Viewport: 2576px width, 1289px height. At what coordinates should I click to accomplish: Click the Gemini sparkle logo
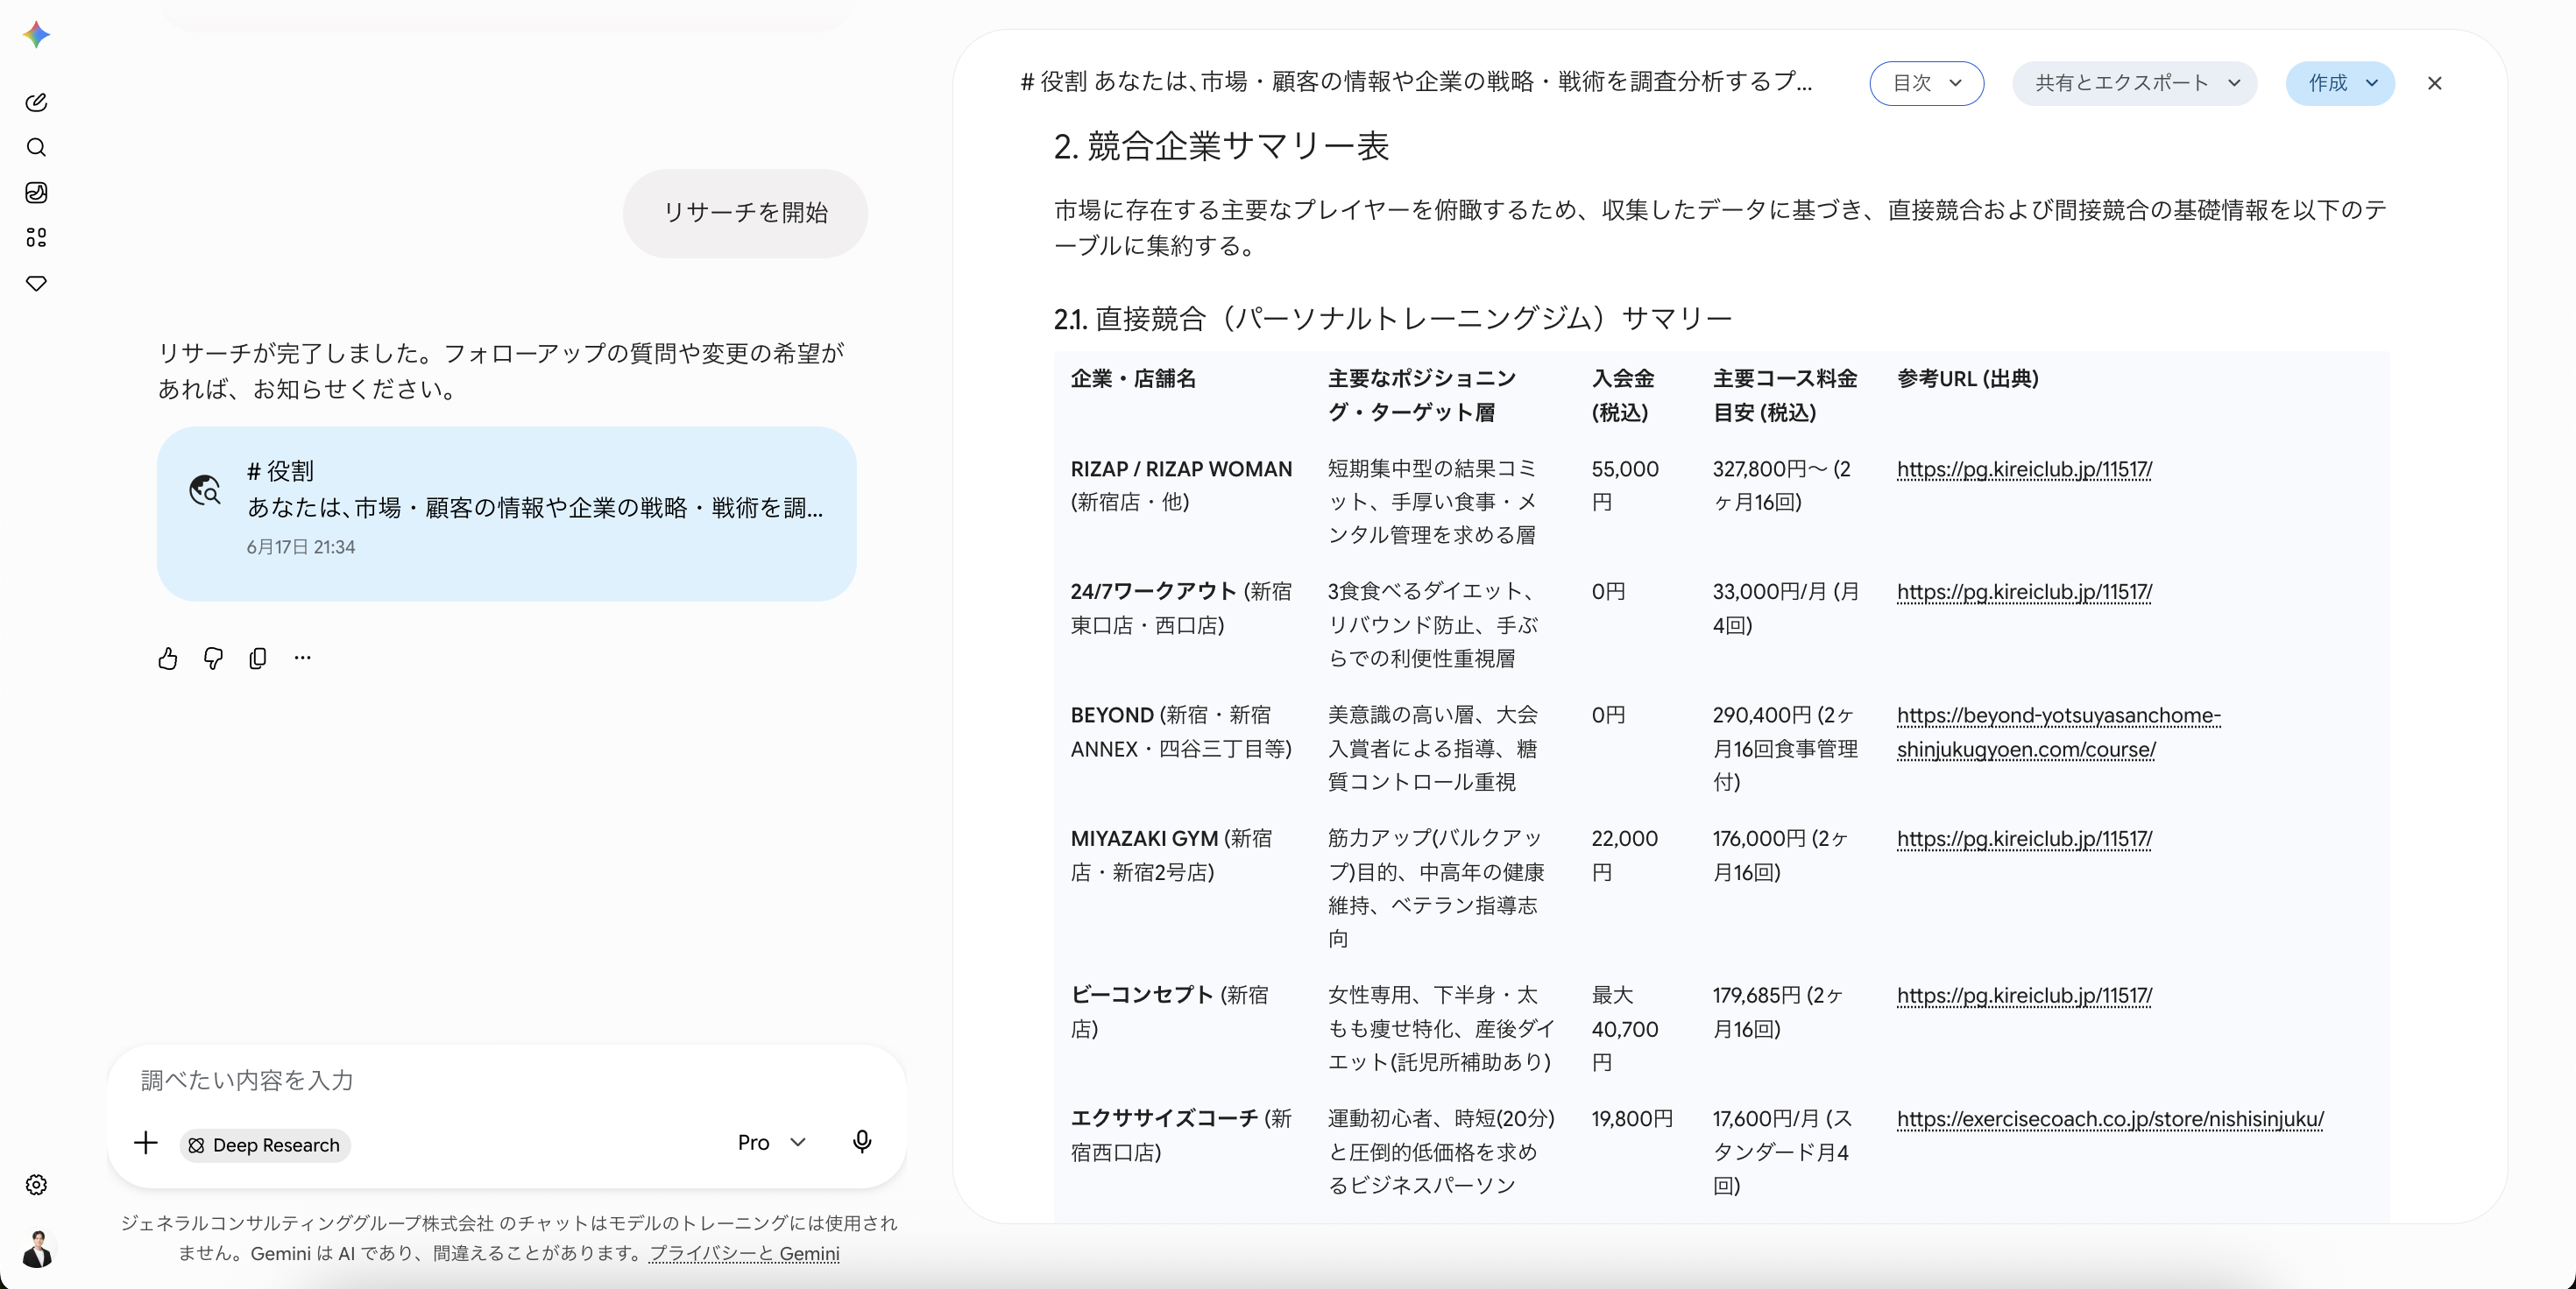click(37, 35)
